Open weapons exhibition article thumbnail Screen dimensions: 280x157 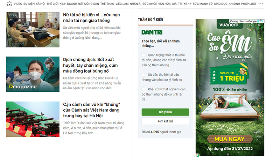tap(33, 119)
